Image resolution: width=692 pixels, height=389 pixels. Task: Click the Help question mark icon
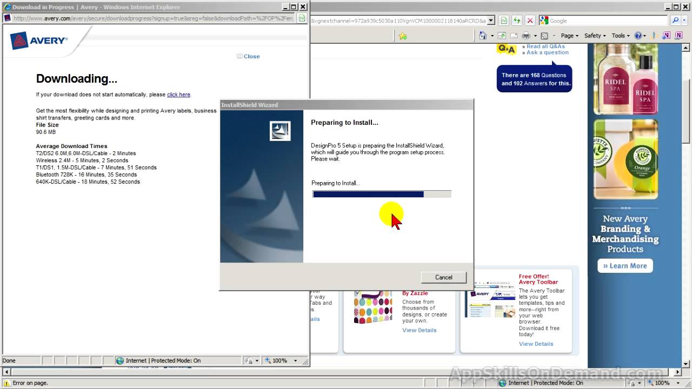pos(638,36)
